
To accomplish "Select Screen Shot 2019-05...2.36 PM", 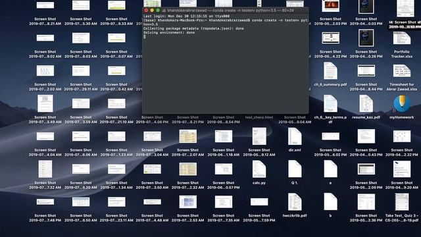I will coord(366,202).
